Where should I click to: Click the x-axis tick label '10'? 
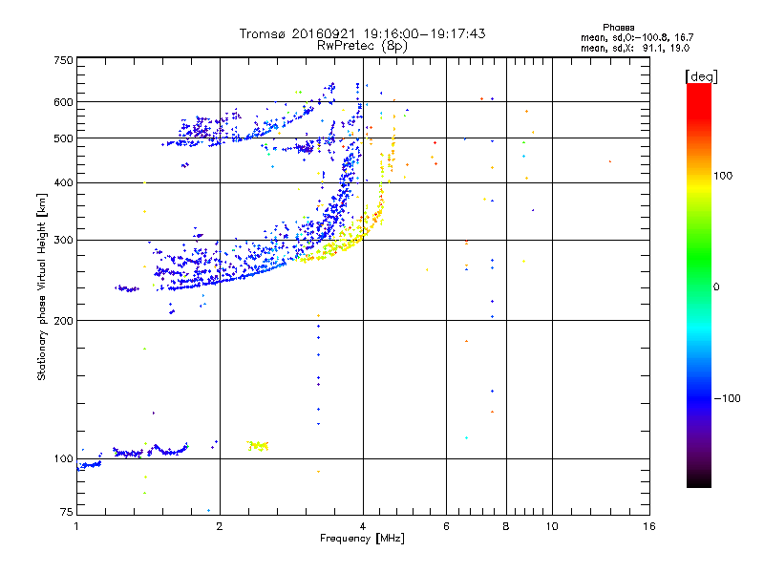pyautogui.click(x=552, y=526)
